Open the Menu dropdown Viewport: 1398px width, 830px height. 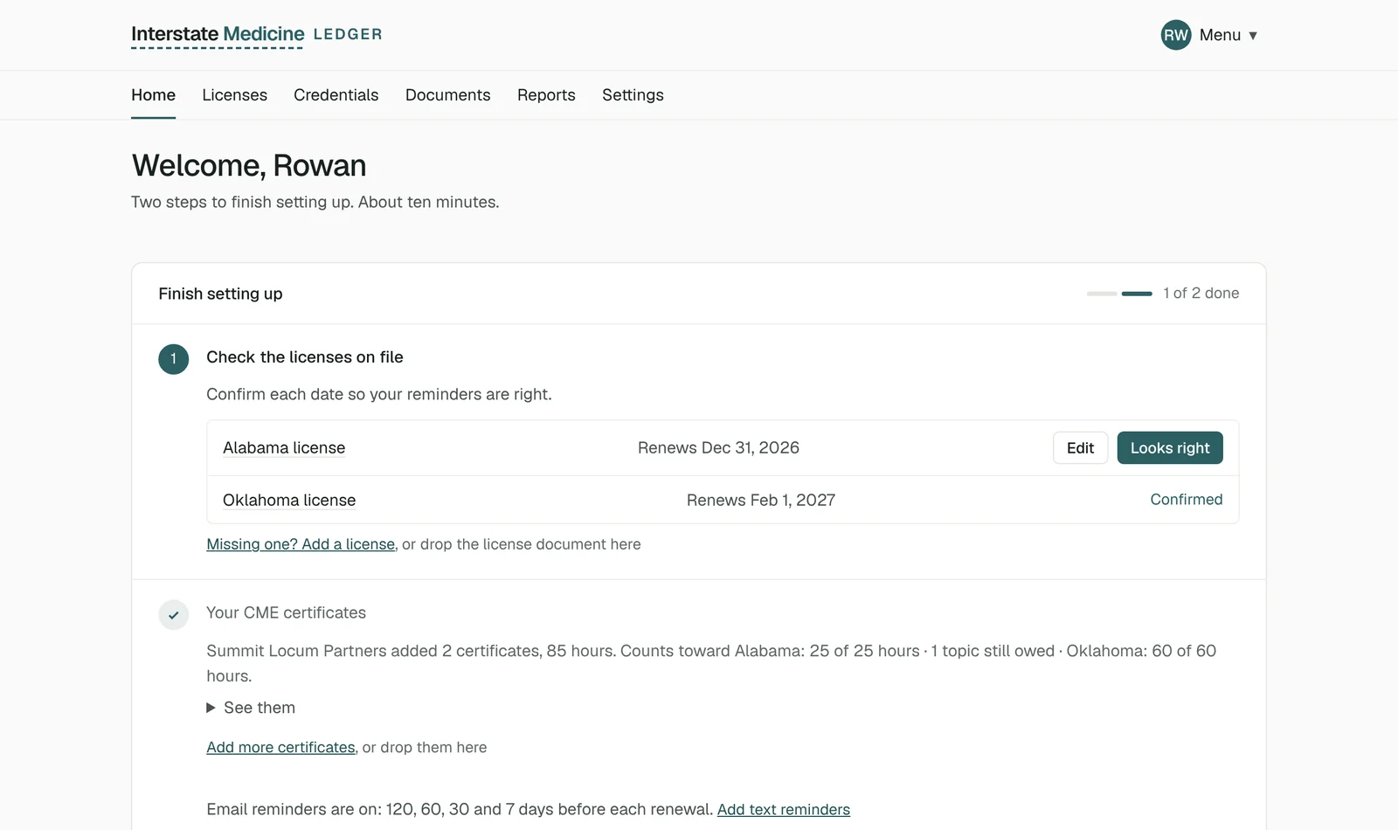1228,35
